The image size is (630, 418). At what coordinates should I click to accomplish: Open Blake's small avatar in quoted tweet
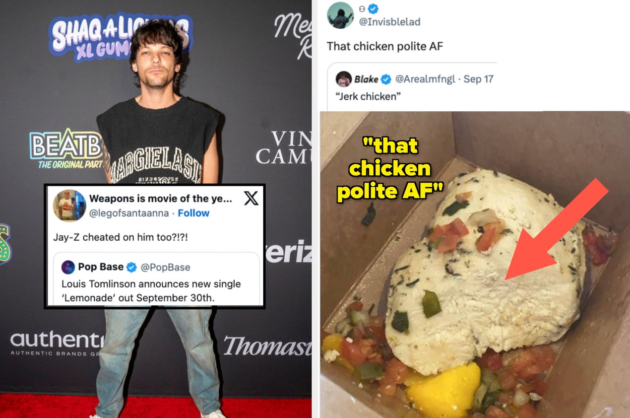point(344,79)
